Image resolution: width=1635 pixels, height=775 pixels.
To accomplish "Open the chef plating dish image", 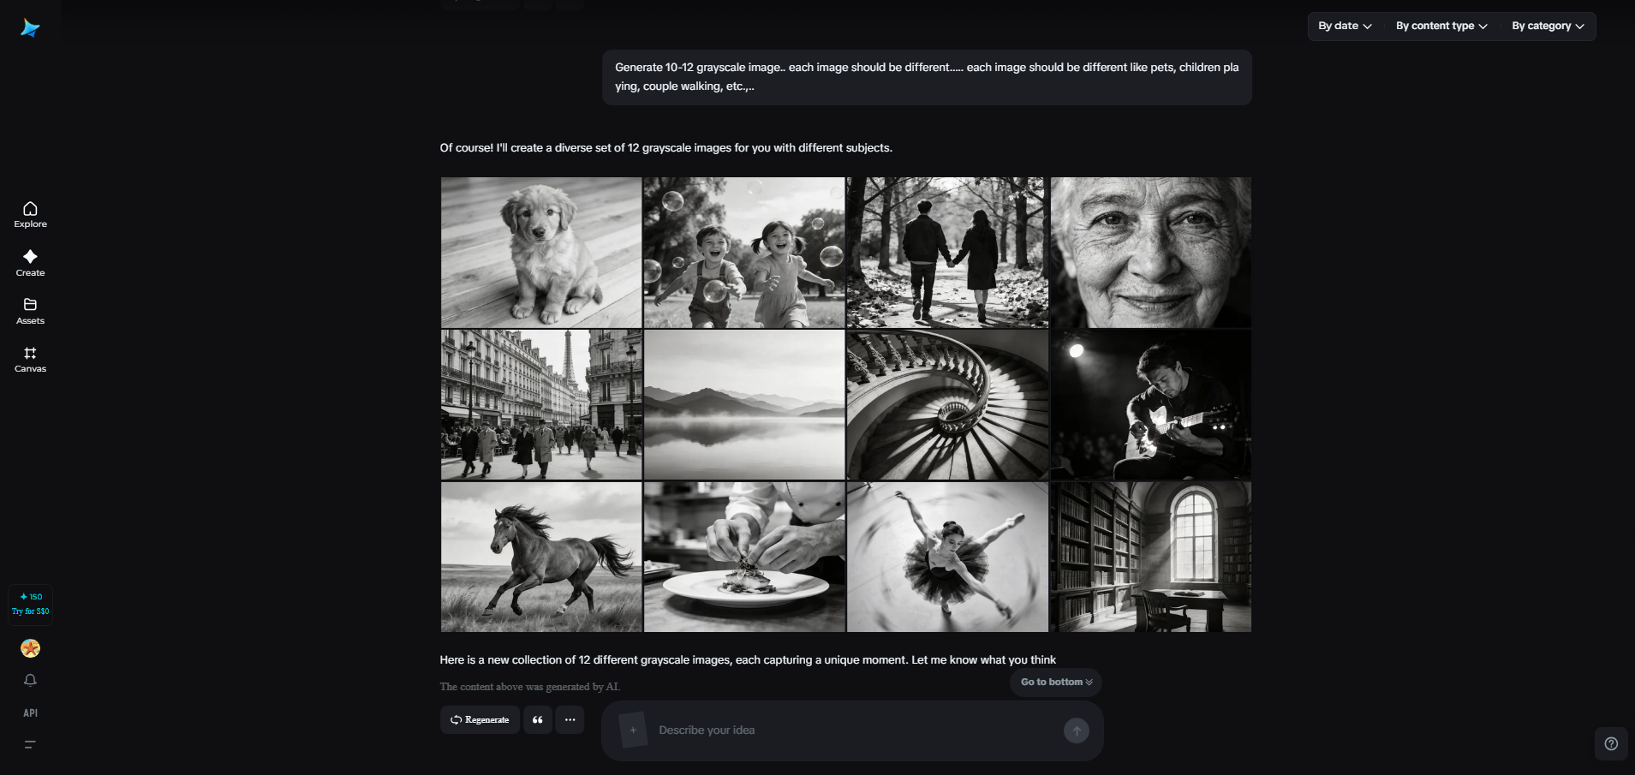I will [x=744, y=557].
